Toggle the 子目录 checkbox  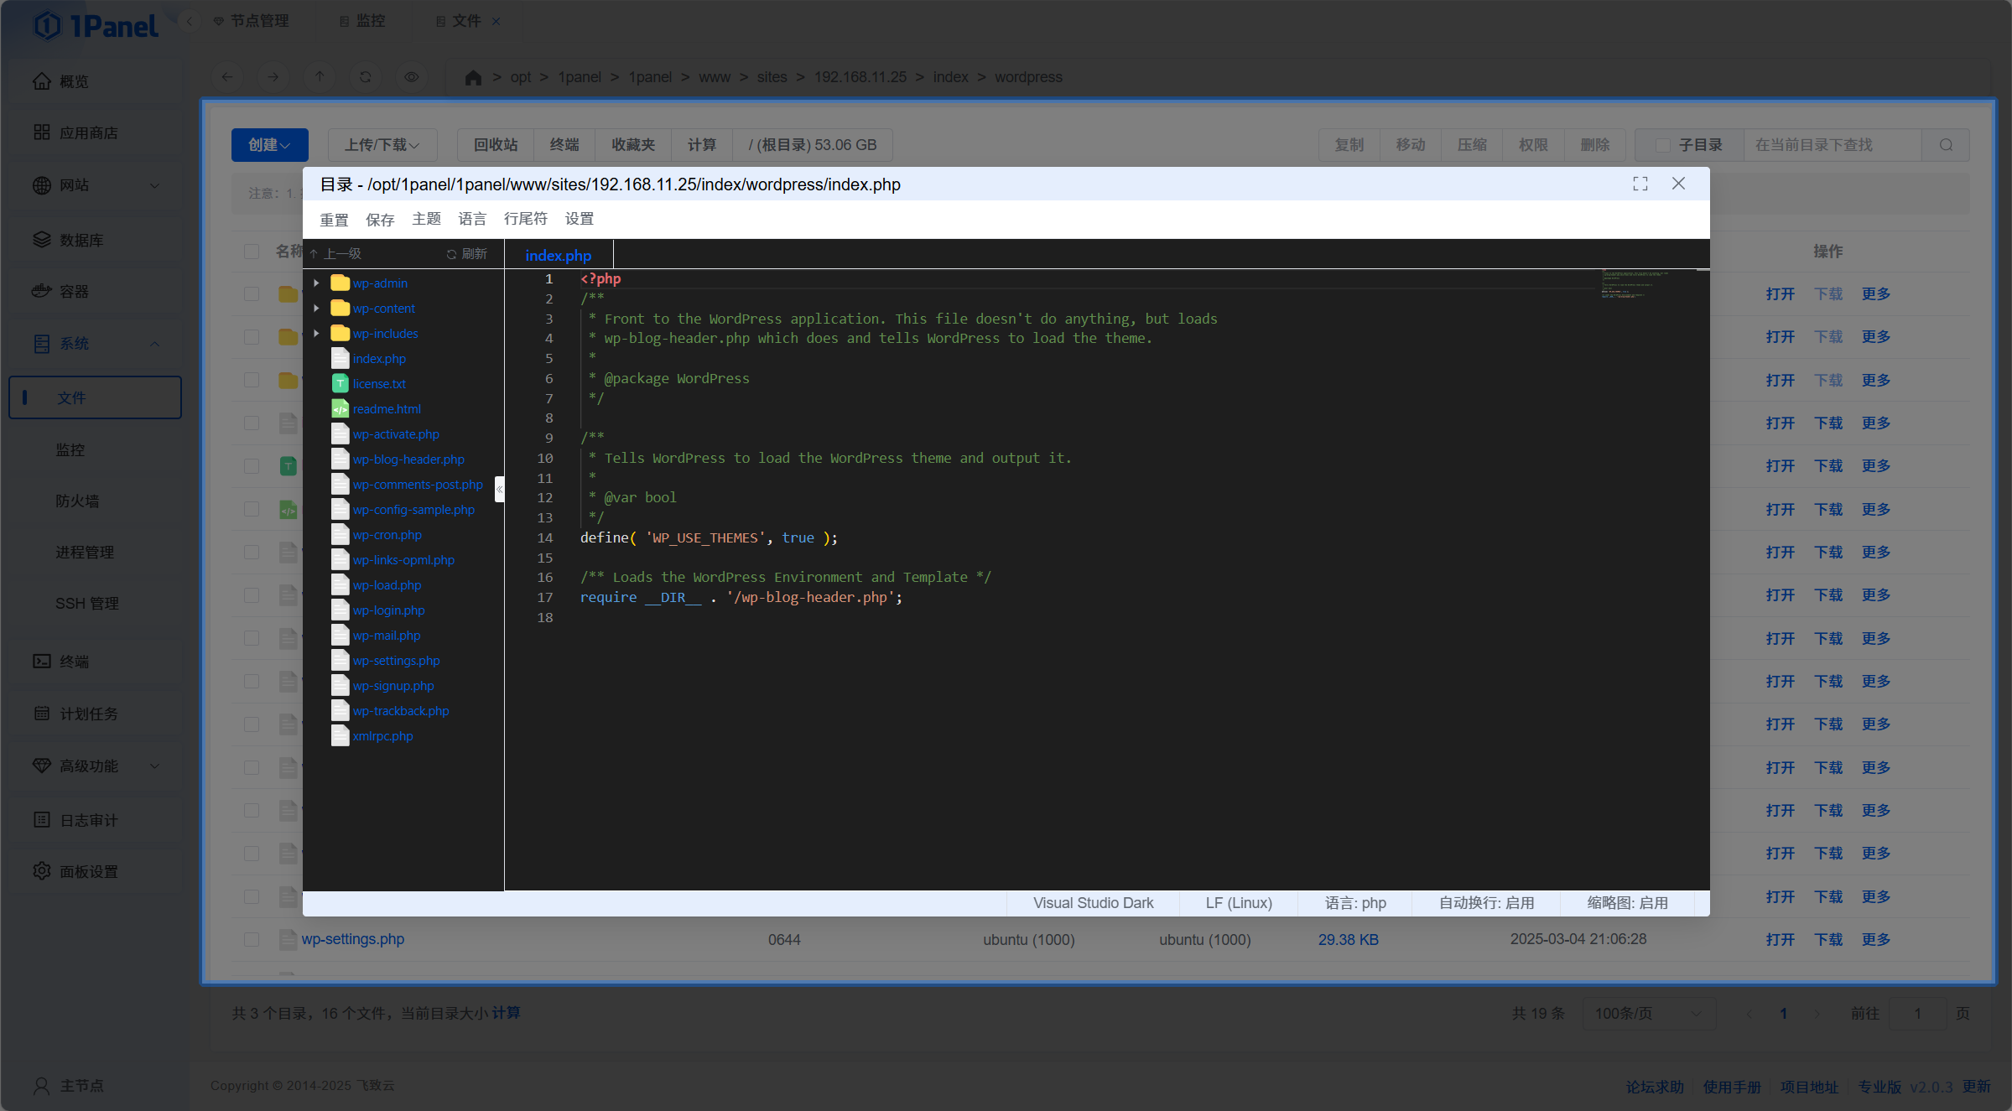(x=1662, y=145)
